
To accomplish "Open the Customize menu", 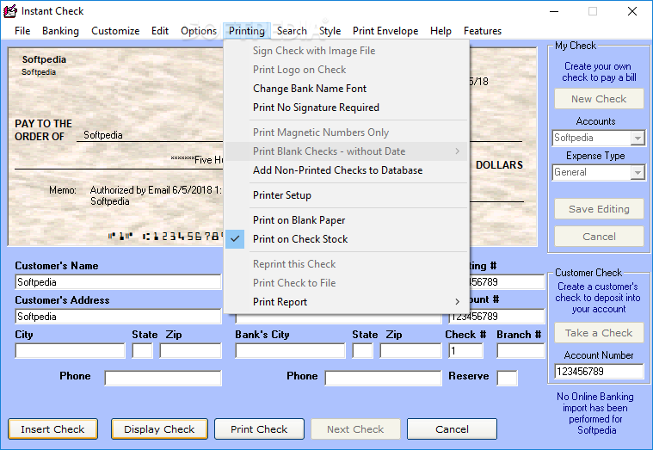I will click(x=115, y=31).
